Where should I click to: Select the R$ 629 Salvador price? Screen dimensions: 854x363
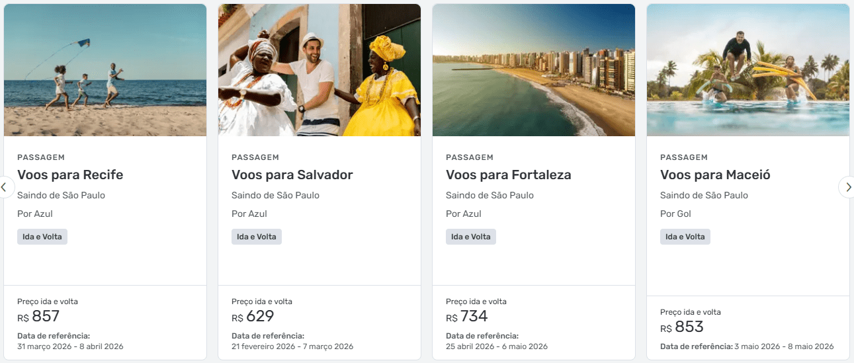tap(253, 317)
